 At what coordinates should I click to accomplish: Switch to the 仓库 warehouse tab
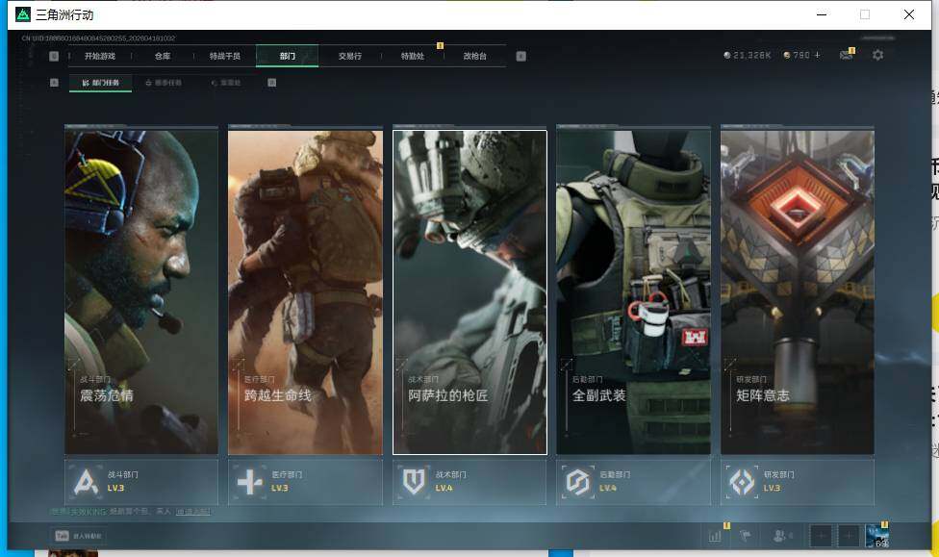point(163,56)
